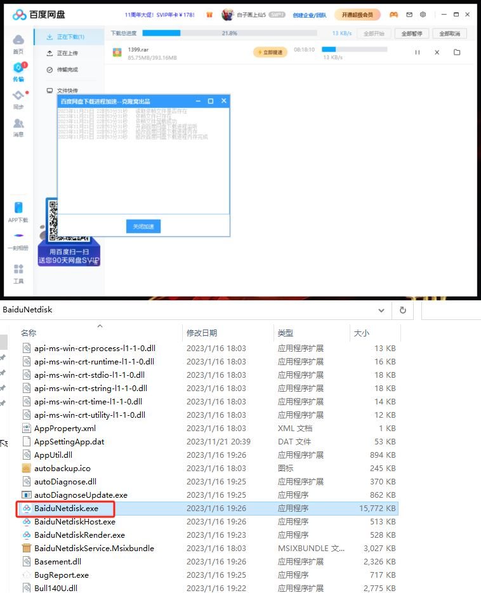481x593 pixels.
Task: Open the 11周年大促 SVIP promo link
Action: click(x=159, y=15)
